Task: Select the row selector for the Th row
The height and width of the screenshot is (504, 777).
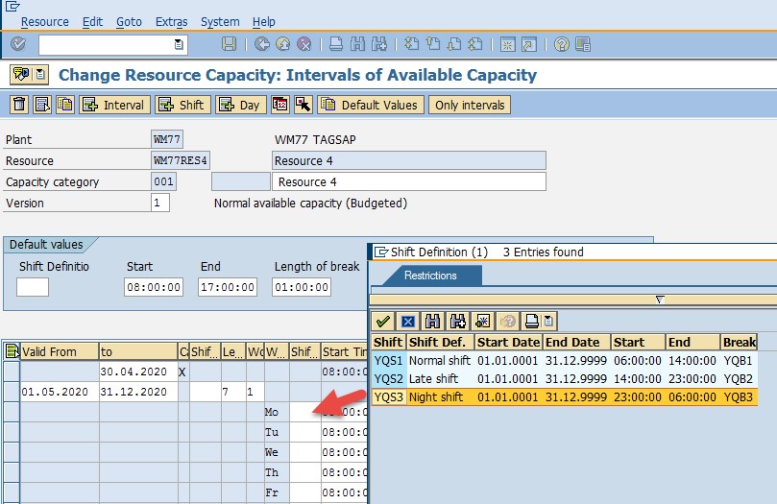Action: click(x=12, y=473)
